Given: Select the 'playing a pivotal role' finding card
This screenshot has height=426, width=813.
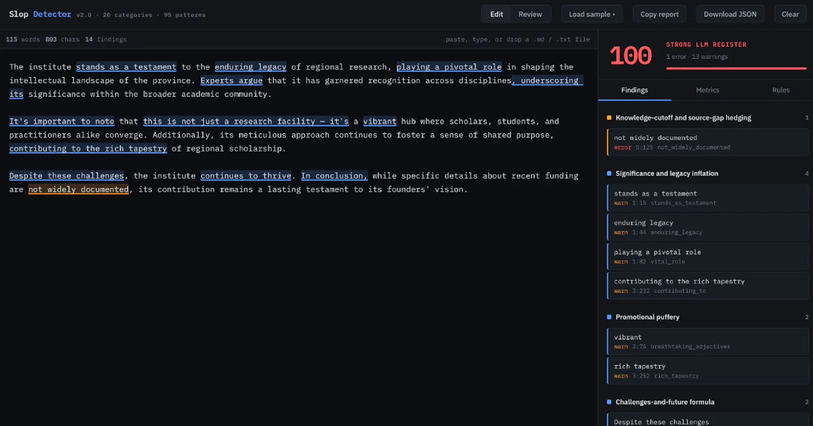Looking at the screenshot, I should tap(707, 257).
